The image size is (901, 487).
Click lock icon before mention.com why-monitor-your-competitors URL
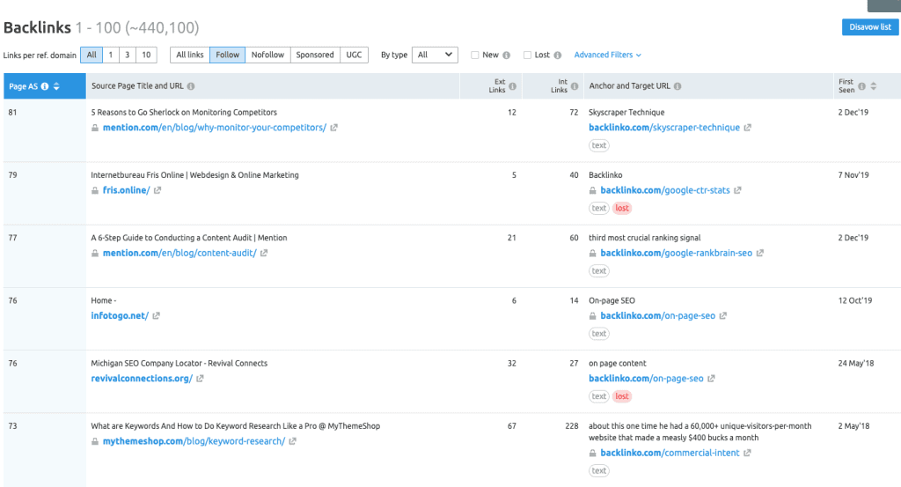pyautogui.click(x=95, y=128)
